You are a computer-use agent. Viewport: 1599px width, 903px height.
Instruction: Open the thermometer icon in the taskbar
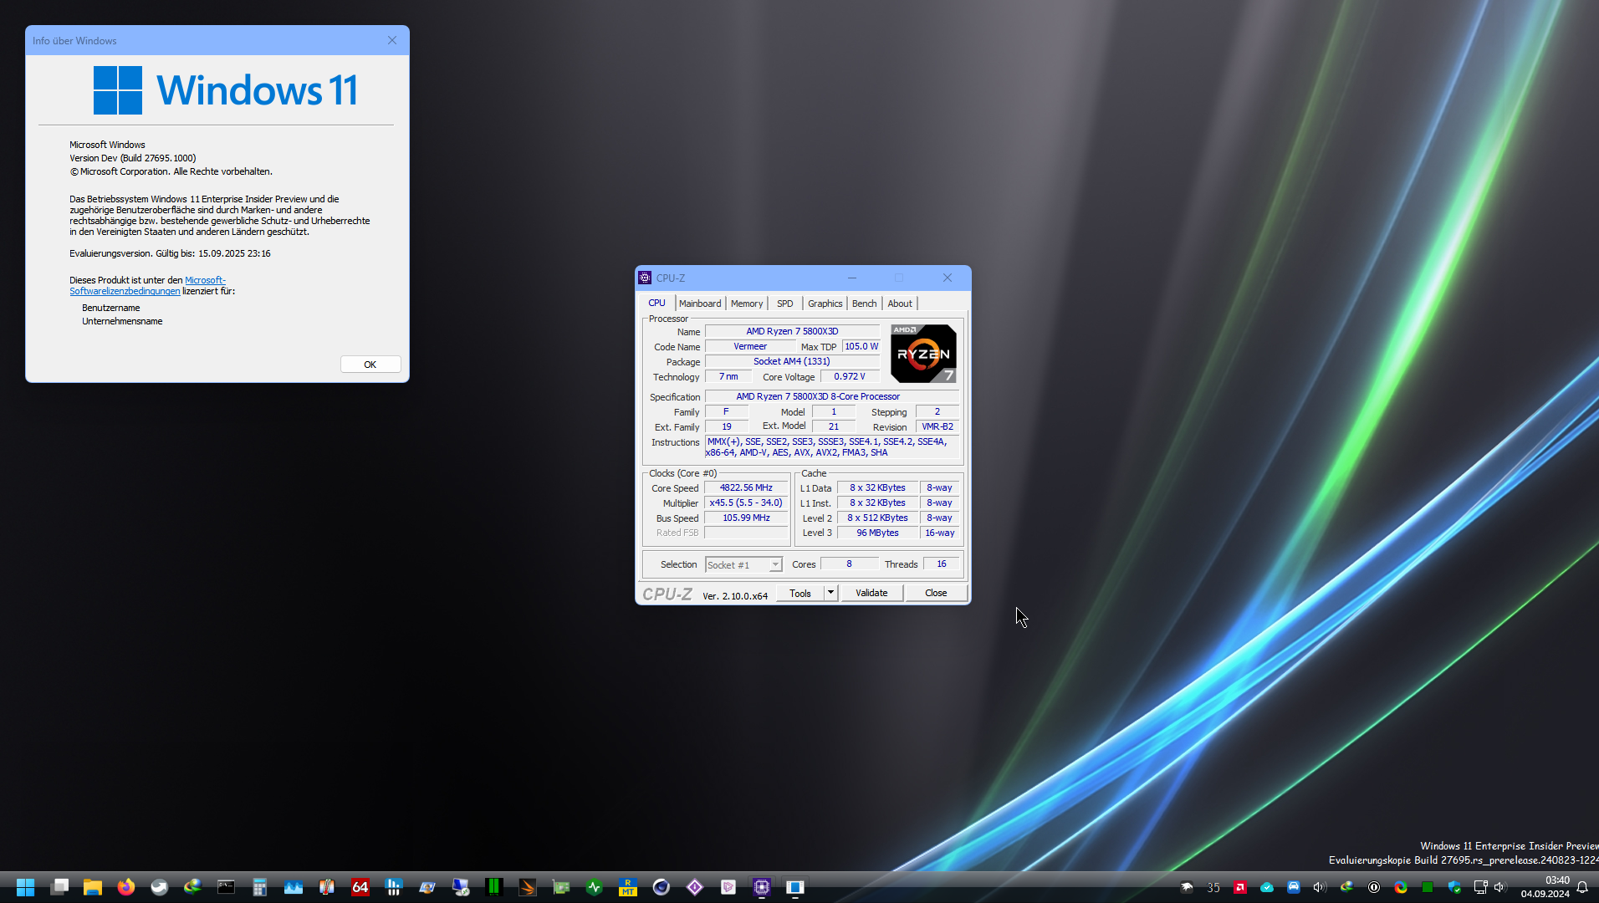(x=327, y=887)
